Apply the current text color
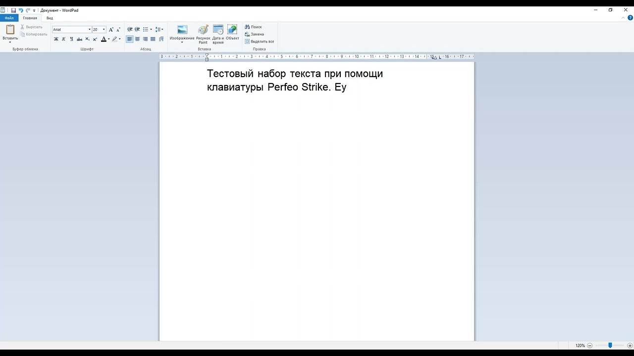Image resolution: width=634 pixels, height=356 pixels. point(104,39)
